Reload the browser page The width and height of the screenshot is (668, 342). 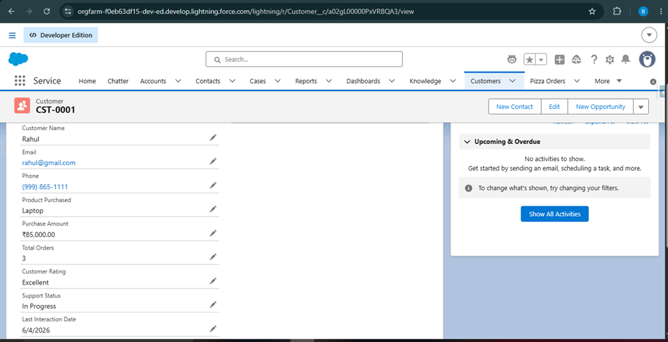pos(47,12)
